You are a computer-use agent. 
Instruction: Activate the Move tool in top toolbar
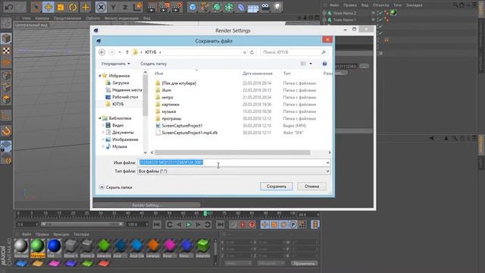click(48, 7)
